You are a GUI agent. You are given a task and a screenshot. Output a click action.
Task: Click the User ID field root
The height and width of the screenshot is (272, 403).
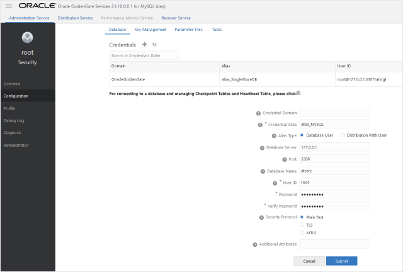point(334,182)
